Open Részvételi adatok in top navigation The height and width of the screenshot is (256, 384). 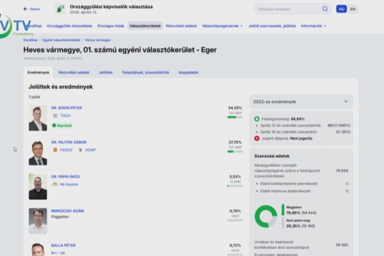point(181,26)
